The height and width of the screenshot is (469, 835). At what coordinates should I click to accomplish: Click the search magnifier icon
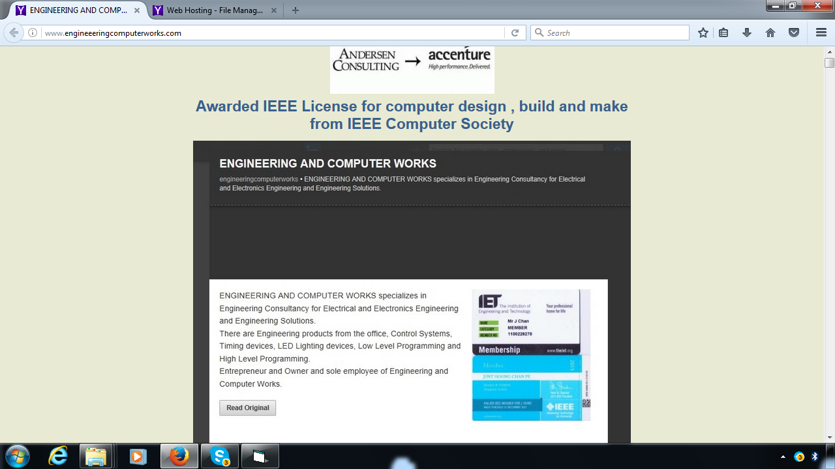pyautogui.click(x=539, y=33)
